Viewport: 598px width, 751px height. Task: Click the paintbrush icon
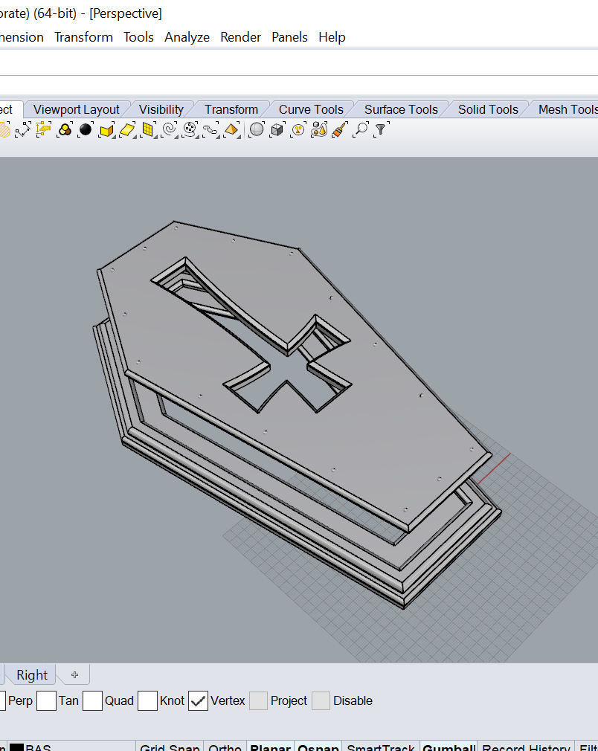(340, 130)
